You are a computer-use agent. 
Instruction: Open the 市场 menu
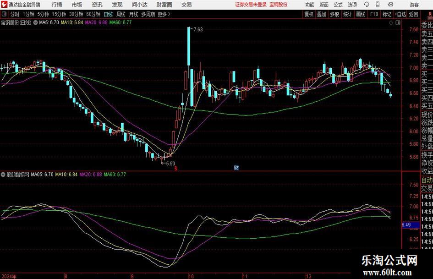(77, 5)
